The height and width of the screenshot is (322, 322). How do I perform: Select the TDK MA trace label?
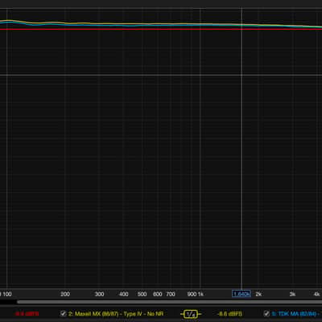pyautogui.click(x=297, y=313)
